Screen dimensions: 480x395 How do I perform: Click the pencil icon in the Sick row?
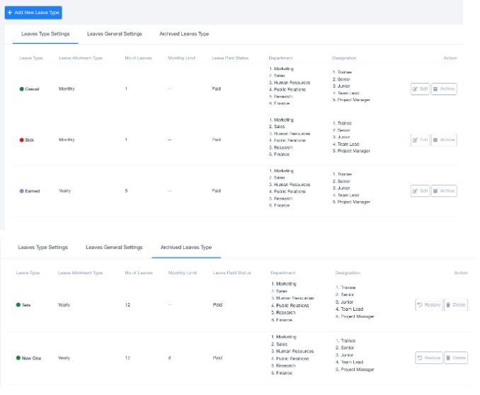coord(415,140)
